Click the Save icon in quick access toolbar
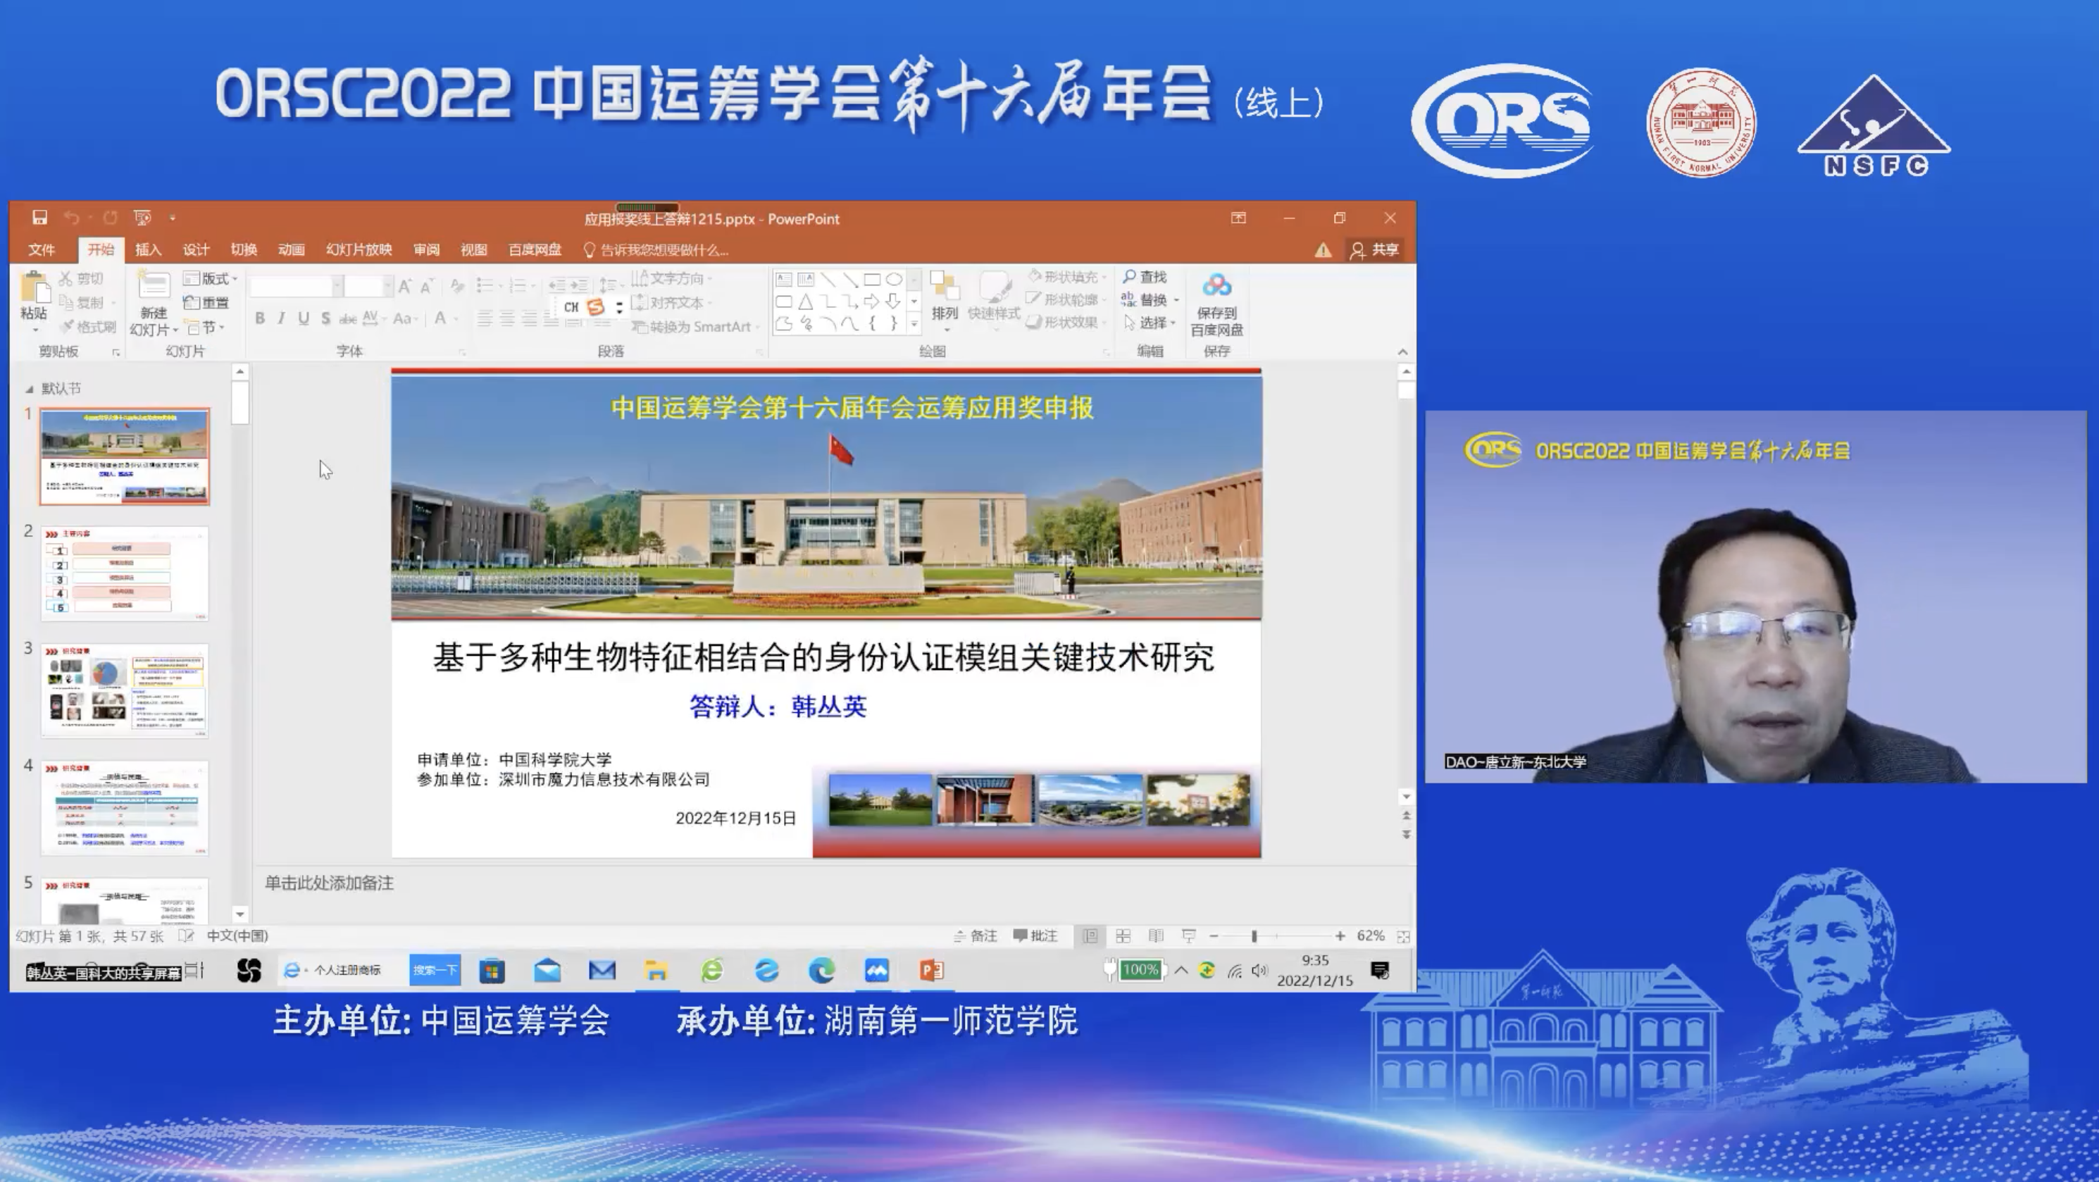 pos(39,218)
